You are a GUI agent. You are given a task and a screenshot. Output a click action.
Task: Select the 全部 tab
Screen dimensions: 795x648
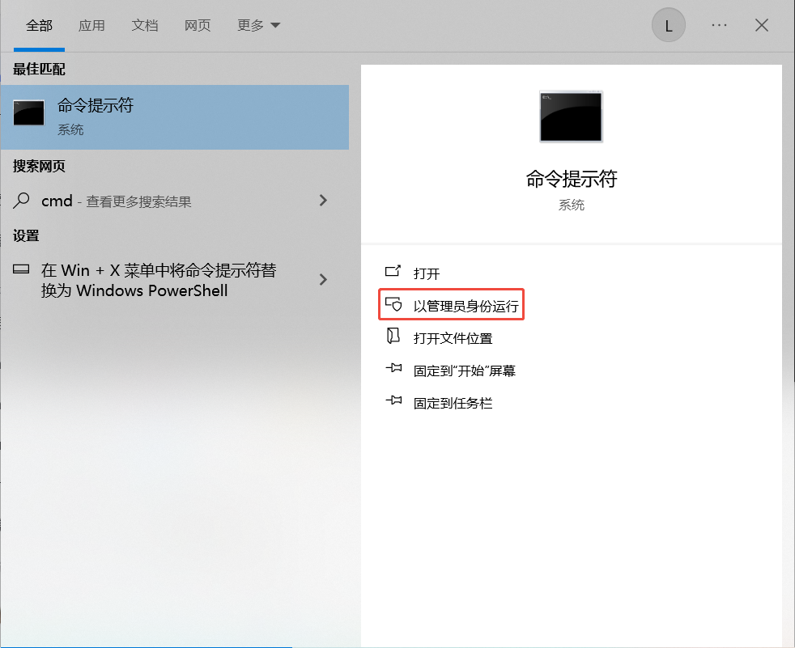40,25
